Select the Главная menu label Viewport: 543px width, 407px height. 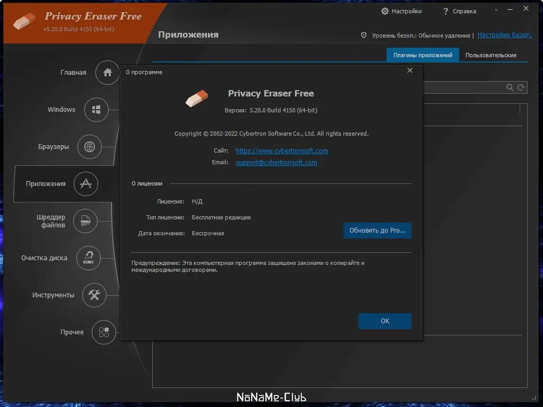point(73,72)
